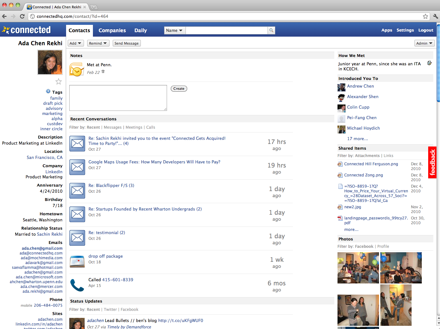This screenshot has height=329, width=440.
Task: Click Alexander Shen's avatar thumbnail
Action: pos(341,98)
